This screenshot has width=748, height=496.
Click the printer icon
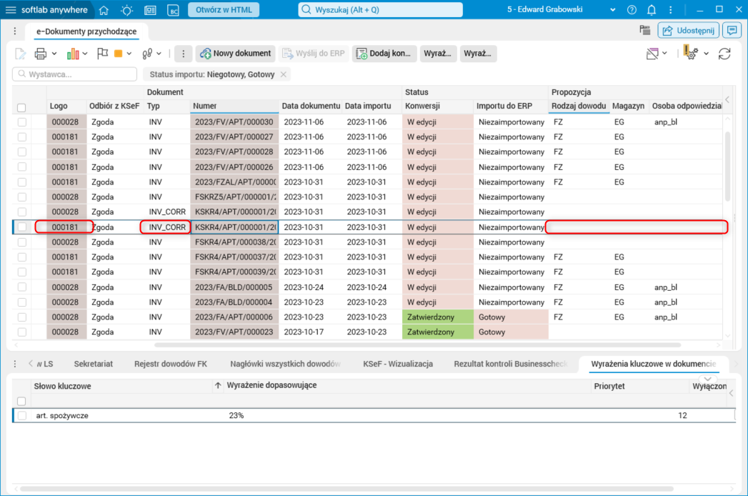41,54
